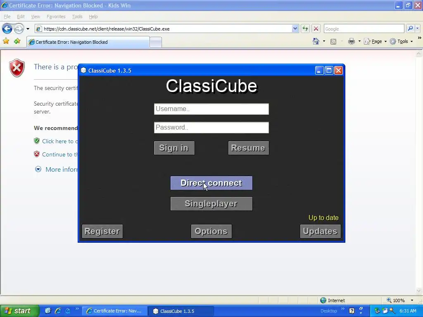Click the red shield certificate error icon
Screen dimensions: 423x317
pos(17,68)
